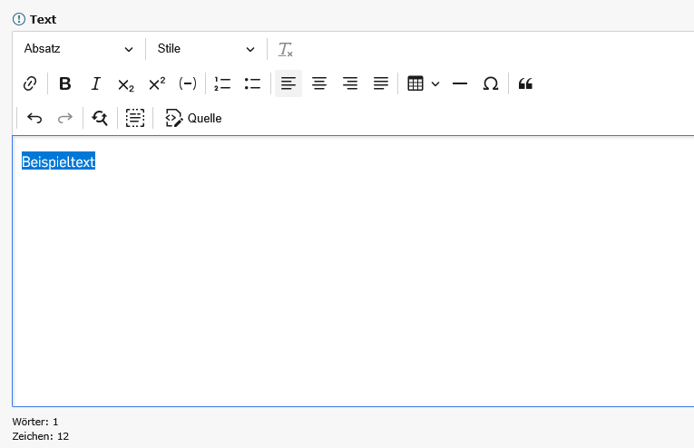Open the Stile styles dropdown

(x=206, y=49)
